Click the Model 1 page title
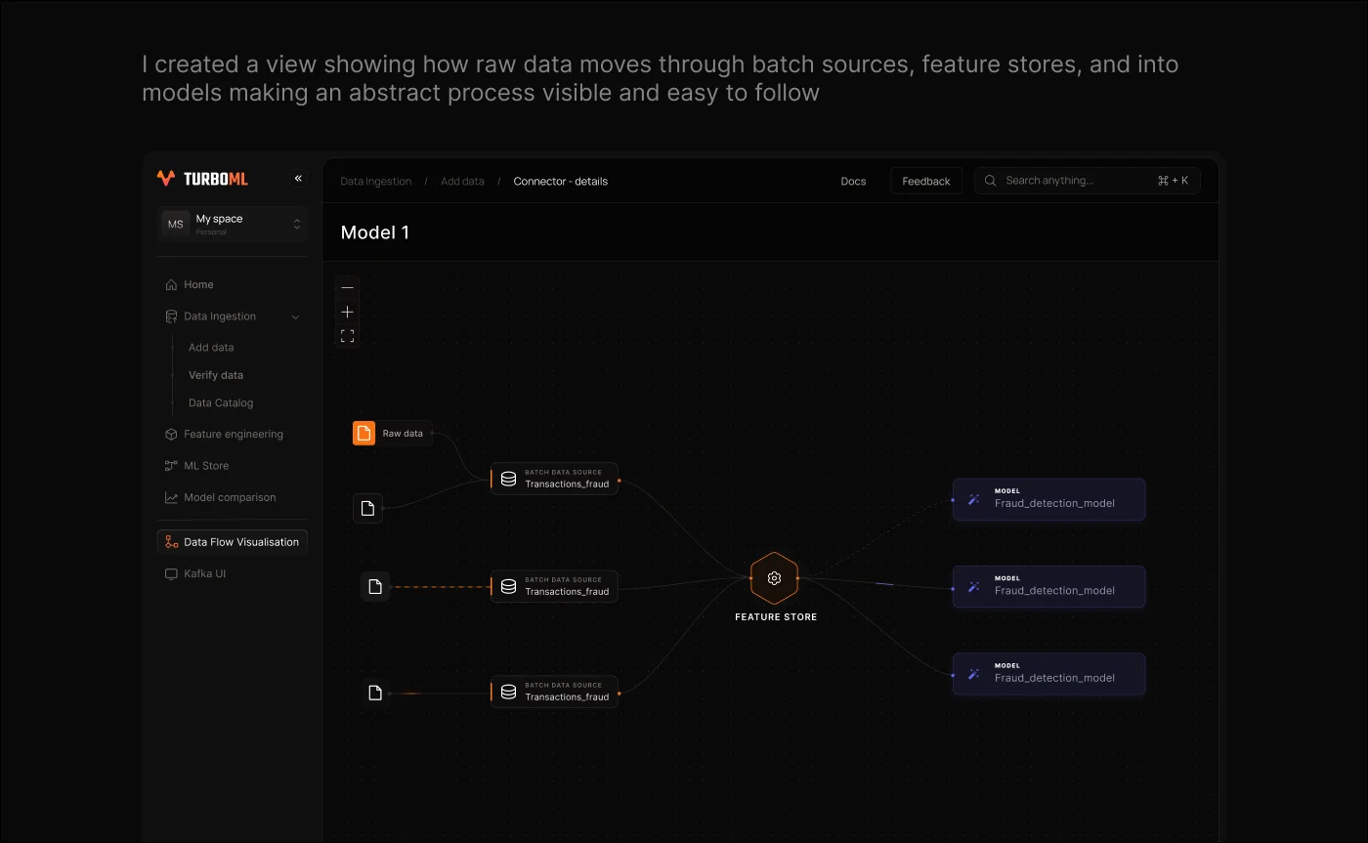This screenshot has height=843, width=1368. [375, 232]
